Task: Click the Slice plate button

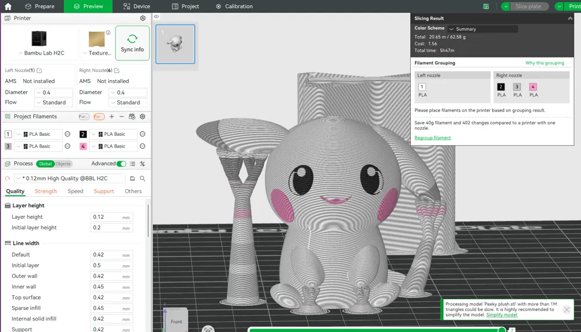Action: pos(529,6)
